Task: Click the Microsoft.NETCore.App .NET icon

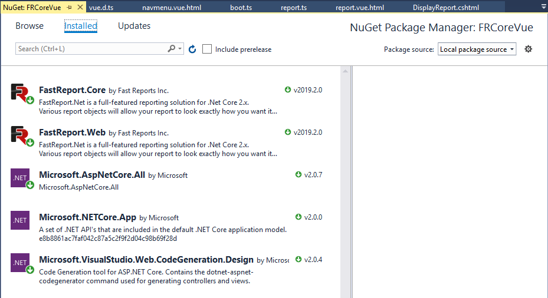Action: point(20,220)
